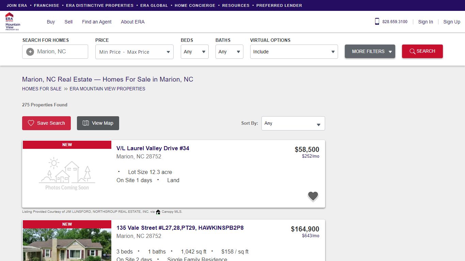
Task: Click Homes For Sale breadcrumb
Action: pos(42,89)
